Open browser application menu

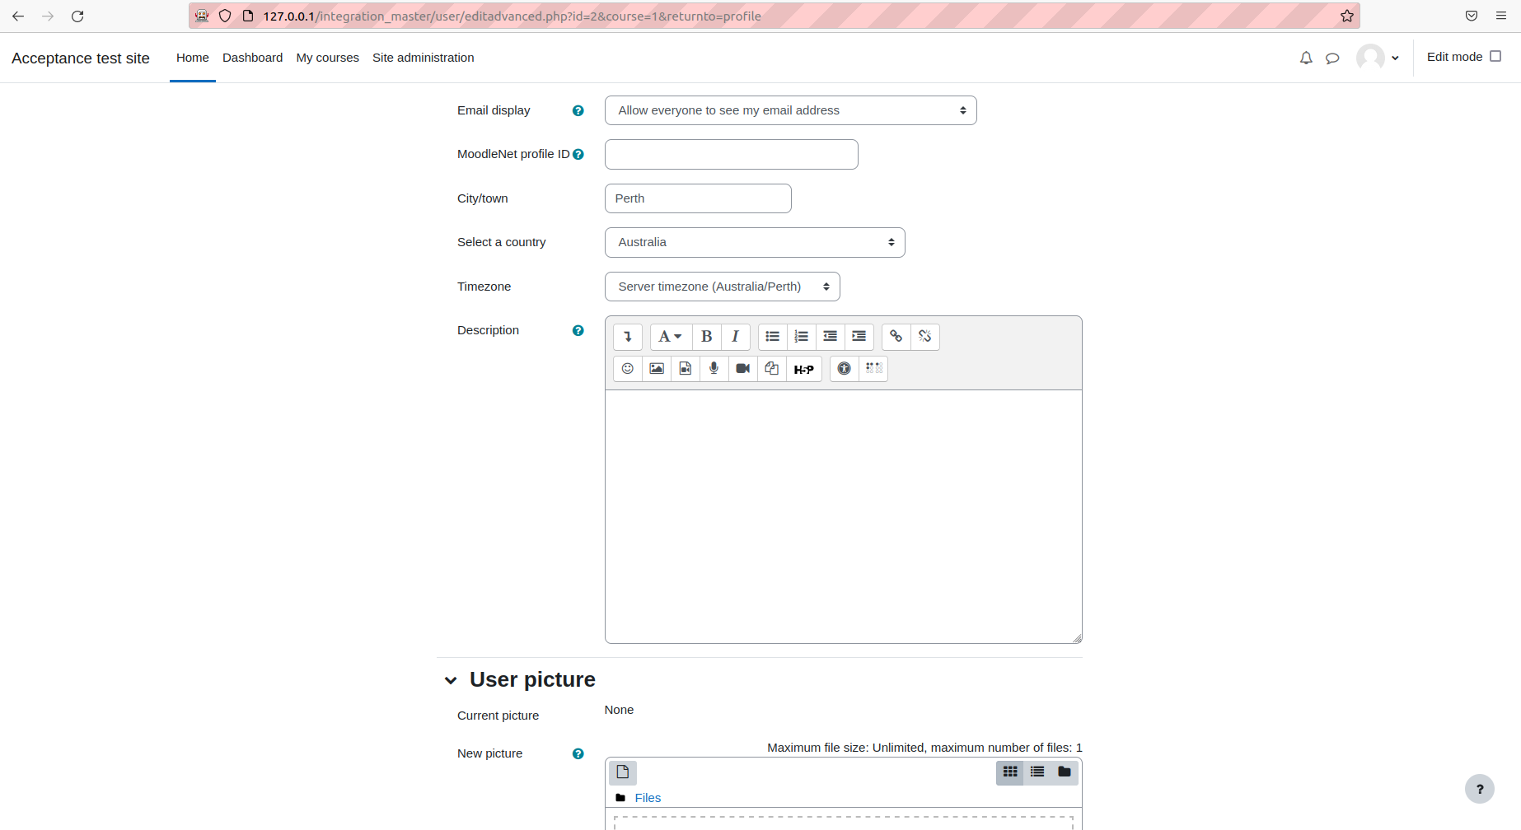tap(1501, 16)
